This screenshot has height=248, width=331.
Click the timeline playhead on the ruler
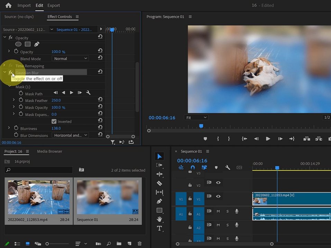pyautogui.click(x=277, y=168)
